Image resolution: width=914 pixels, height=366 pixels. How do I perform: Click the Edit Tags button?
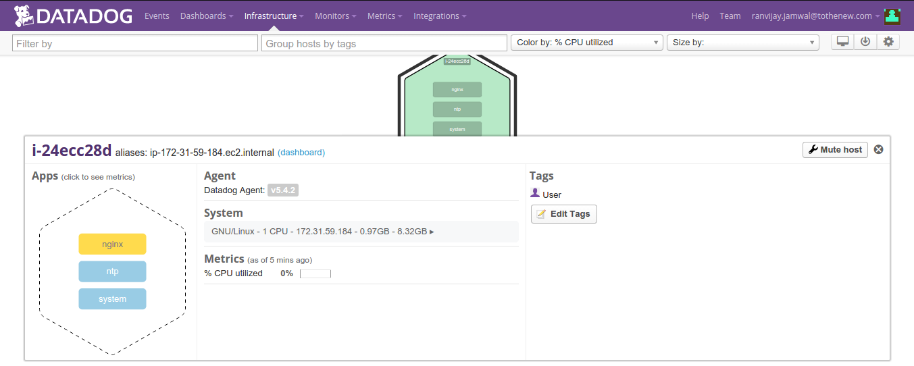564,214
